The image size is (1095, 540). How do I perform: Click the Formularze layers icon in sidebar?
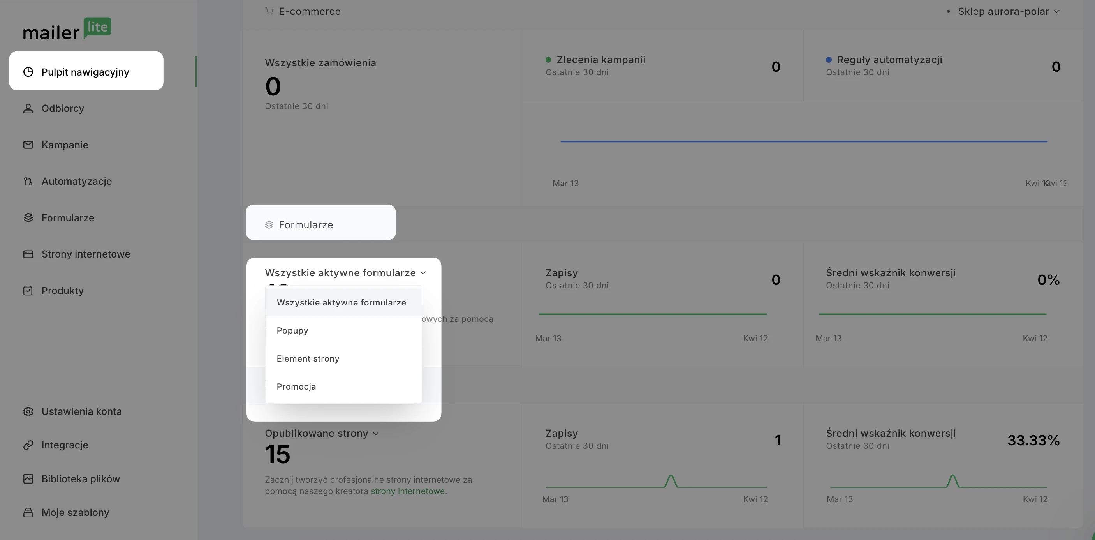click(x=28, y=218)
